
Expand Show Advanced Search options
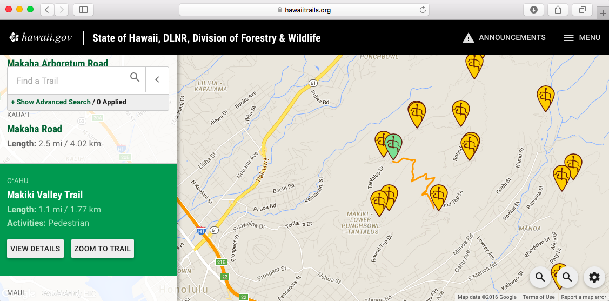tap(50, 102)
